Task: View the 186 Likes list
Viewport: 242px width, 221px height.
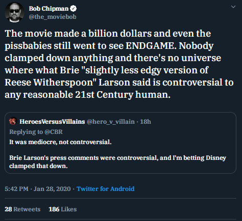Action: coord(63,209)
